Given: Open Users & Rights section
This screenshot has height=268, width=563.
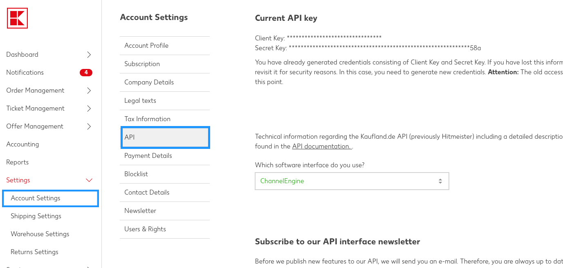Looking at the screenshot, I should 165,229.
